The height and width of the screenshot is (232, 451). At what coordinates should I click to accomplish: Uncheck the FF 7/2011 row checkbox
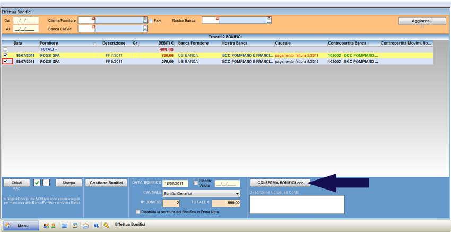(5, 55)
